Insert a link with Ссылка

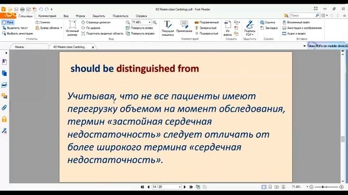268,22
